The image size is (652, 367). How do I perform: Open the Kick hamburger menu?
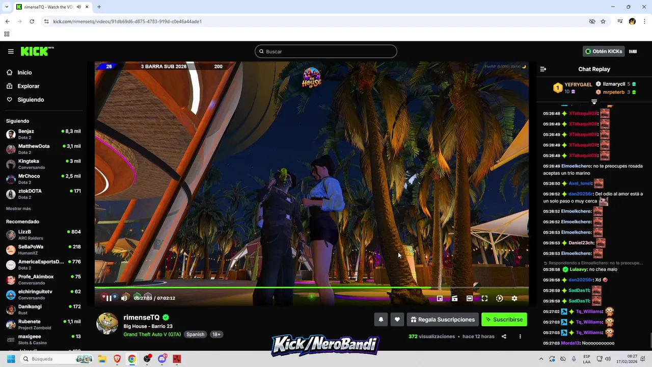point(11,51)
